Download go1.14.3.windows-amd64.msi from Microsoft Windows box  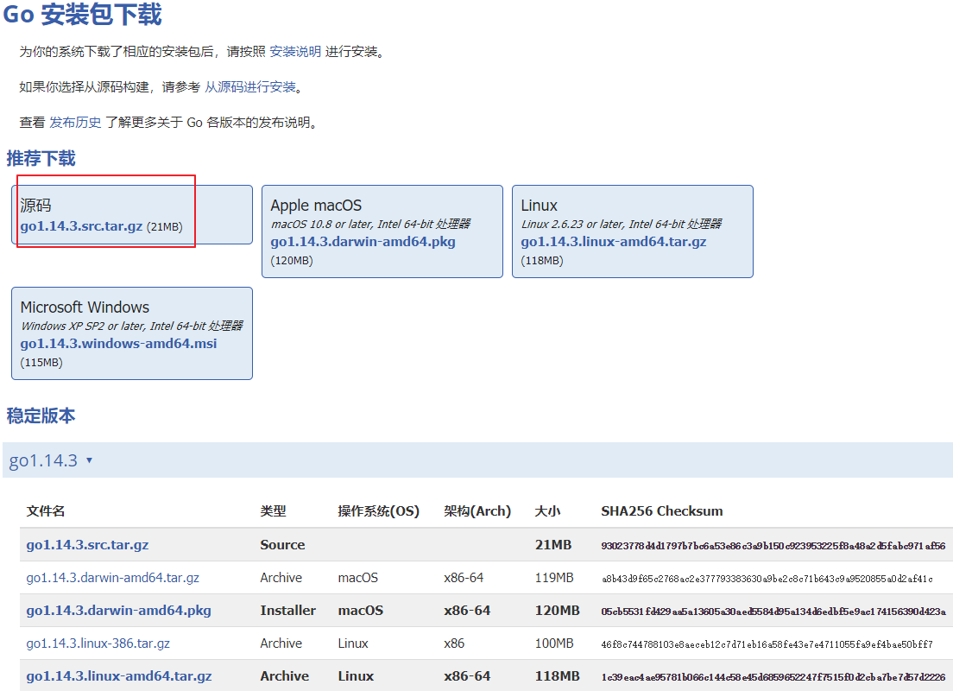tap(118, 344)
